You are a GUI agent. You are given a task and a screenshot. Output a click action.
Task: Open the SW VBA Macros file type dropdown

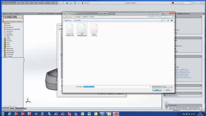[x=162, y=87]
